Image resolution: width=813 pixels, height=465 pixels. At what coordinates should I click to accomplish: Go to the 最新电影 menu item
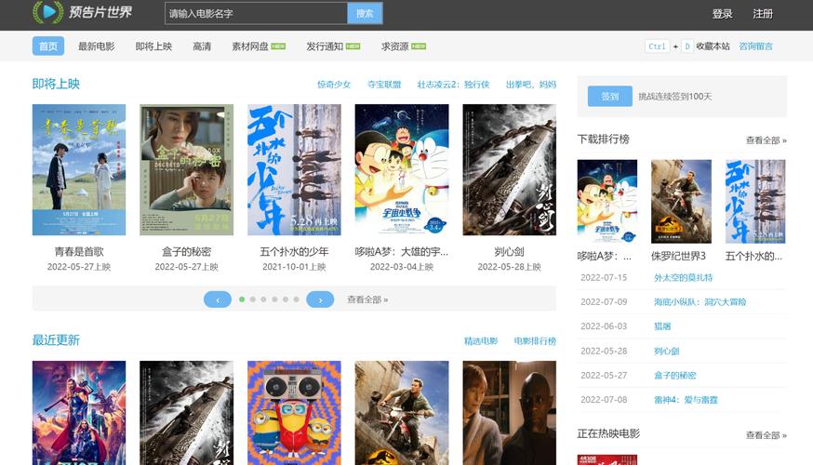(x=97, y=46)
